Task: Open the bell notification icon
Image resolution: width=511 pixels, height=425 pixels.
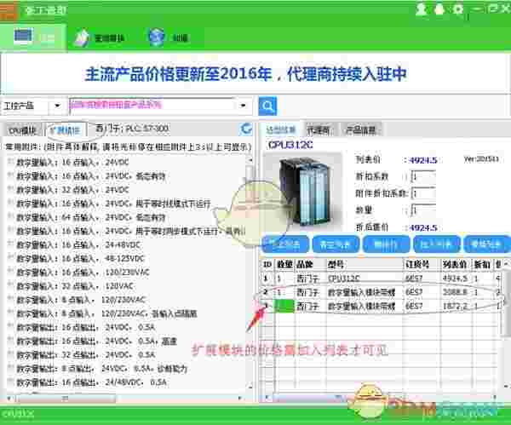Action: (x=439, y=9)
